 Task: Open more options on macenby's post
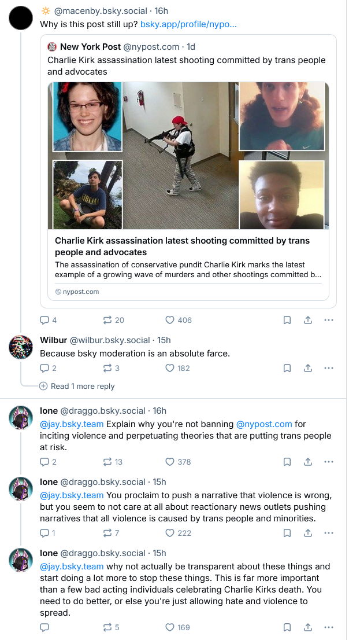[329, 320]
